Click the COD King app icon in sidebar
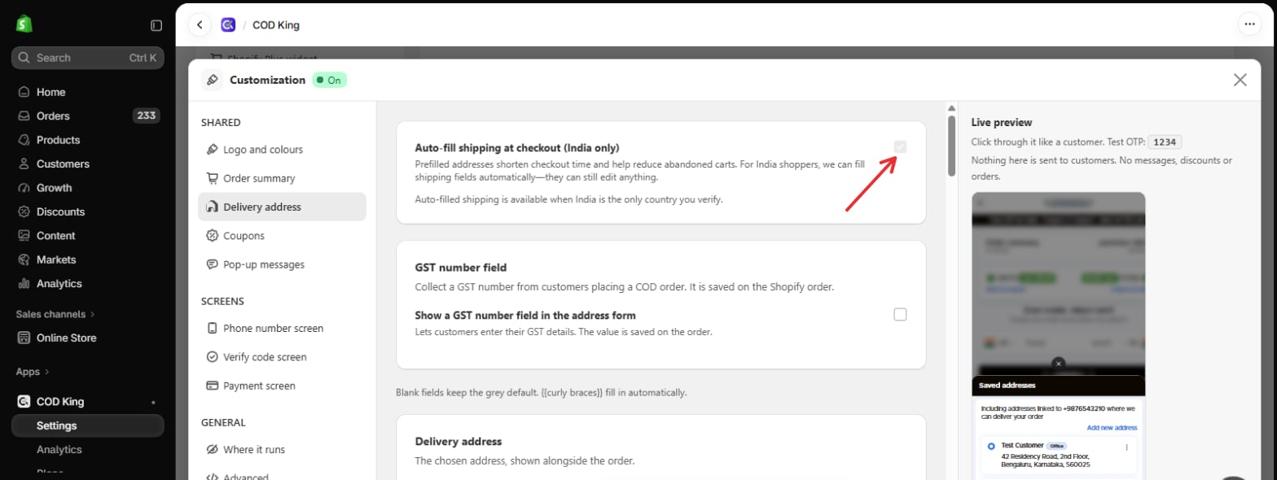The height and width of the screenshot is (480, 1277). [24, 401]
